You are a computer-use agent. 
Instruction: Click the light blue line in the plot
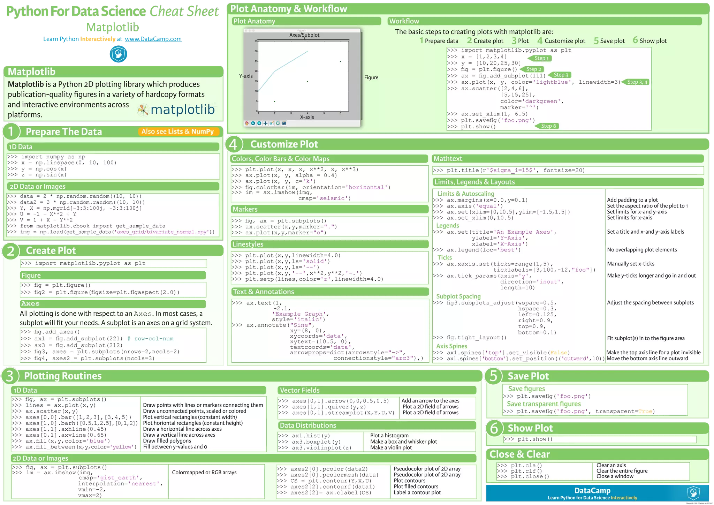pos(291,61)
